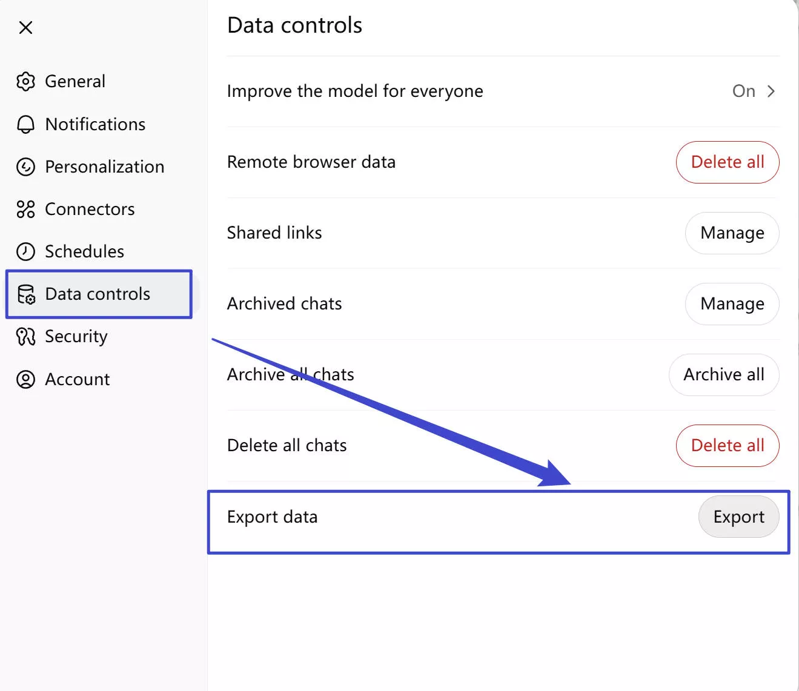The image size is (799, 691).
Task: Open 'On' setting for model improvement
Action: [743, 91]
